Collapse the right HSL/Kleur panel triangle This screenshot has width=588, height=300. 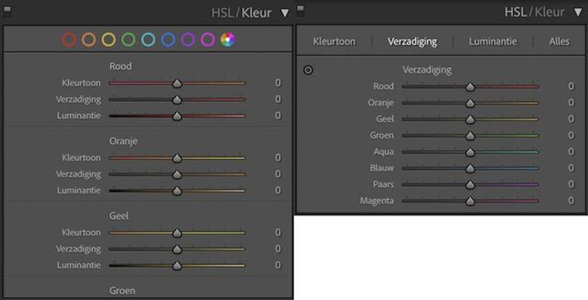pos(578,12)
